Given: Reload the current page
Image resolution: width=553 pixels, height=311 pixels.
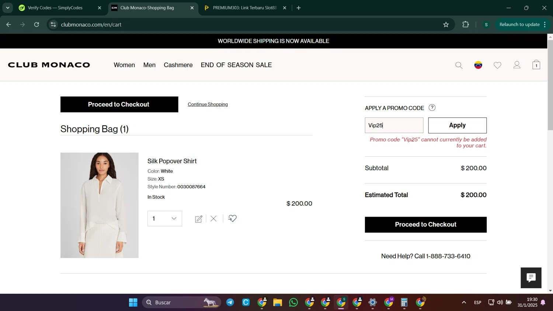Looking at the screenshot, I should [x=36, y=25].
